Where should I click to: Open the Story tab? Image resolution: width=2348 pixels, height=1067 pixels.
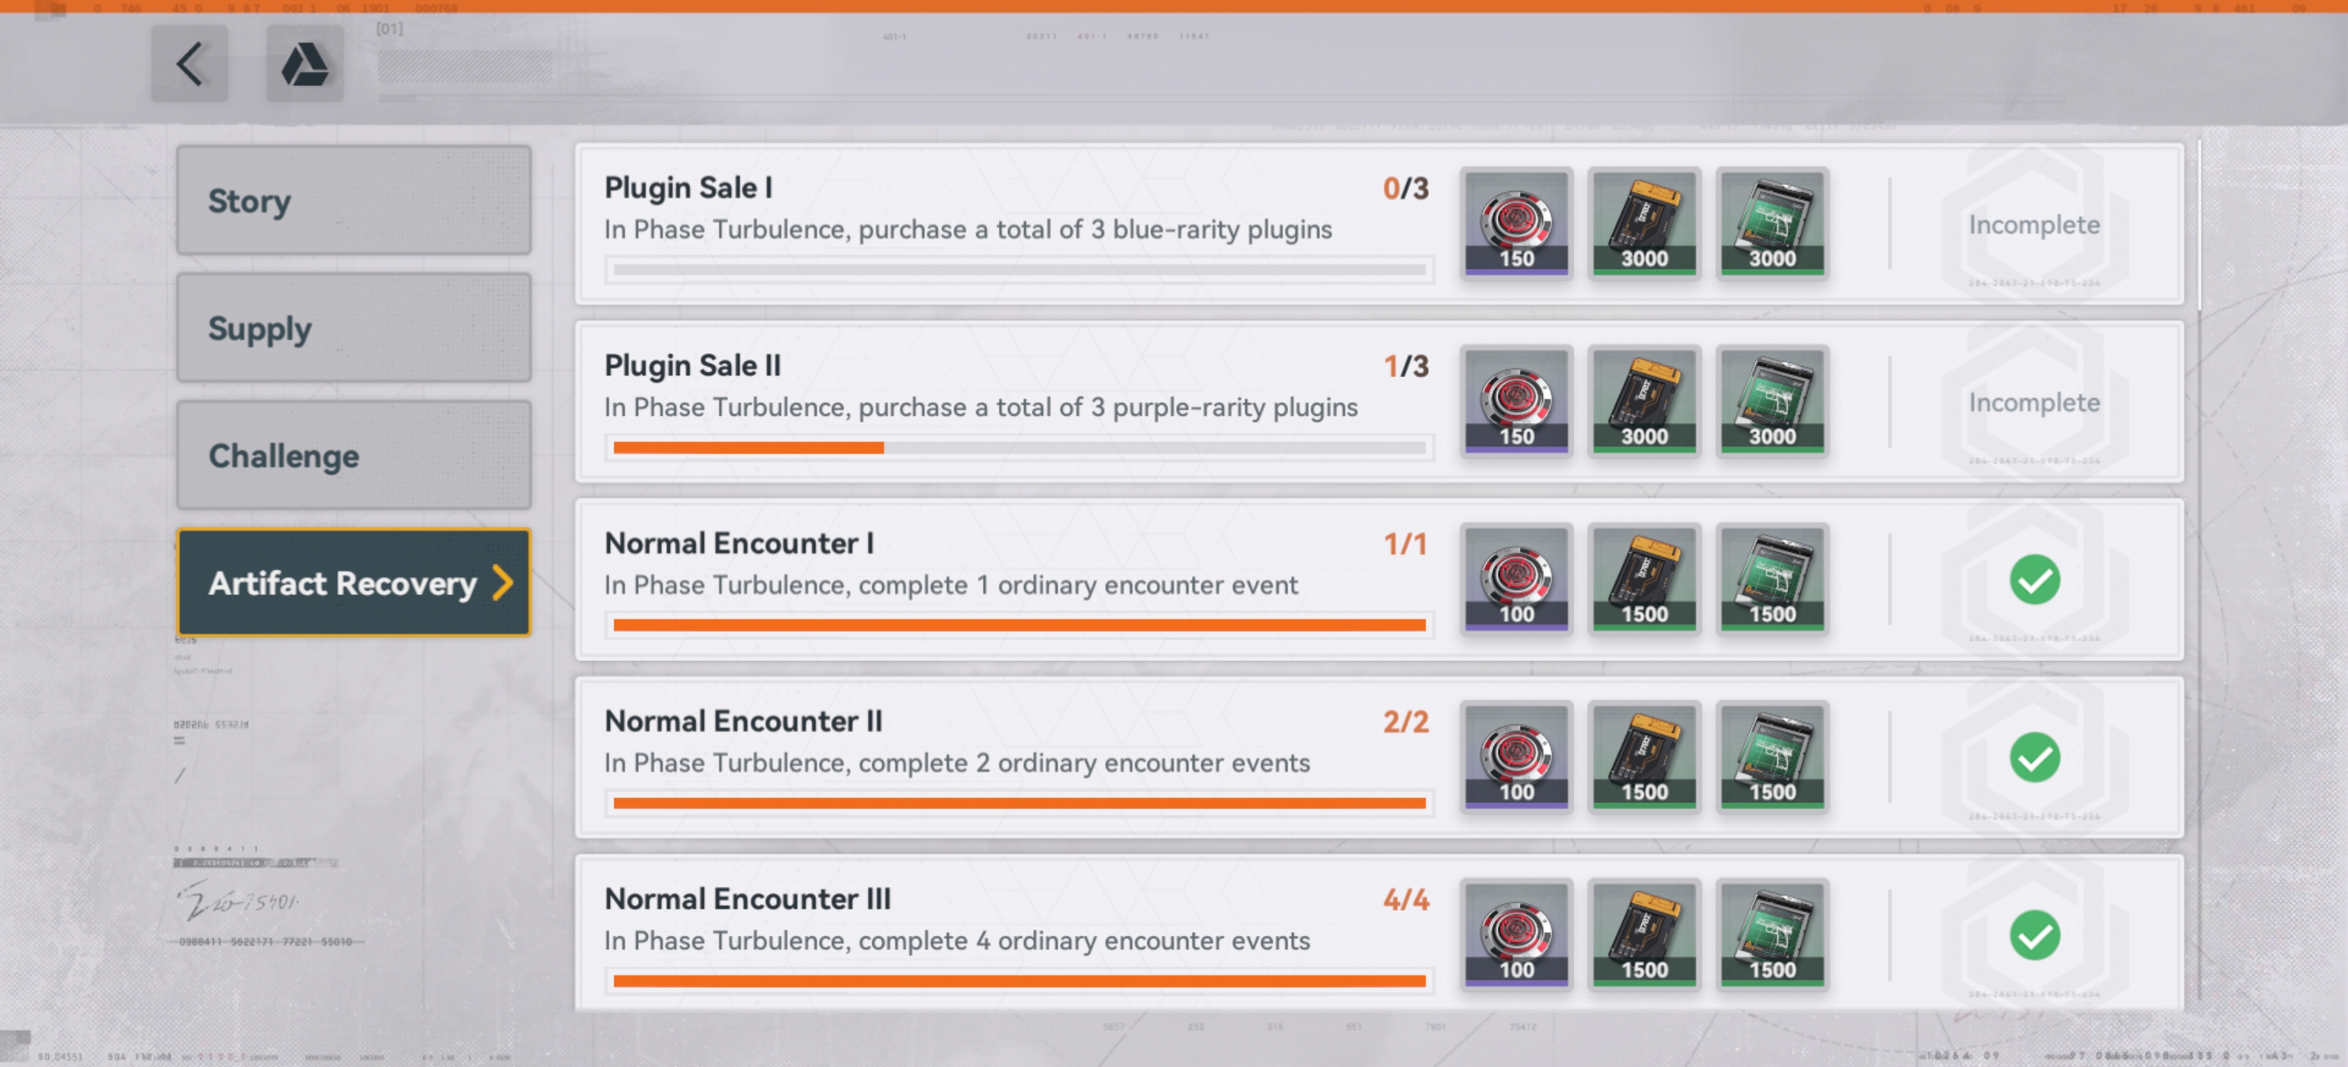tap(354, 201)
